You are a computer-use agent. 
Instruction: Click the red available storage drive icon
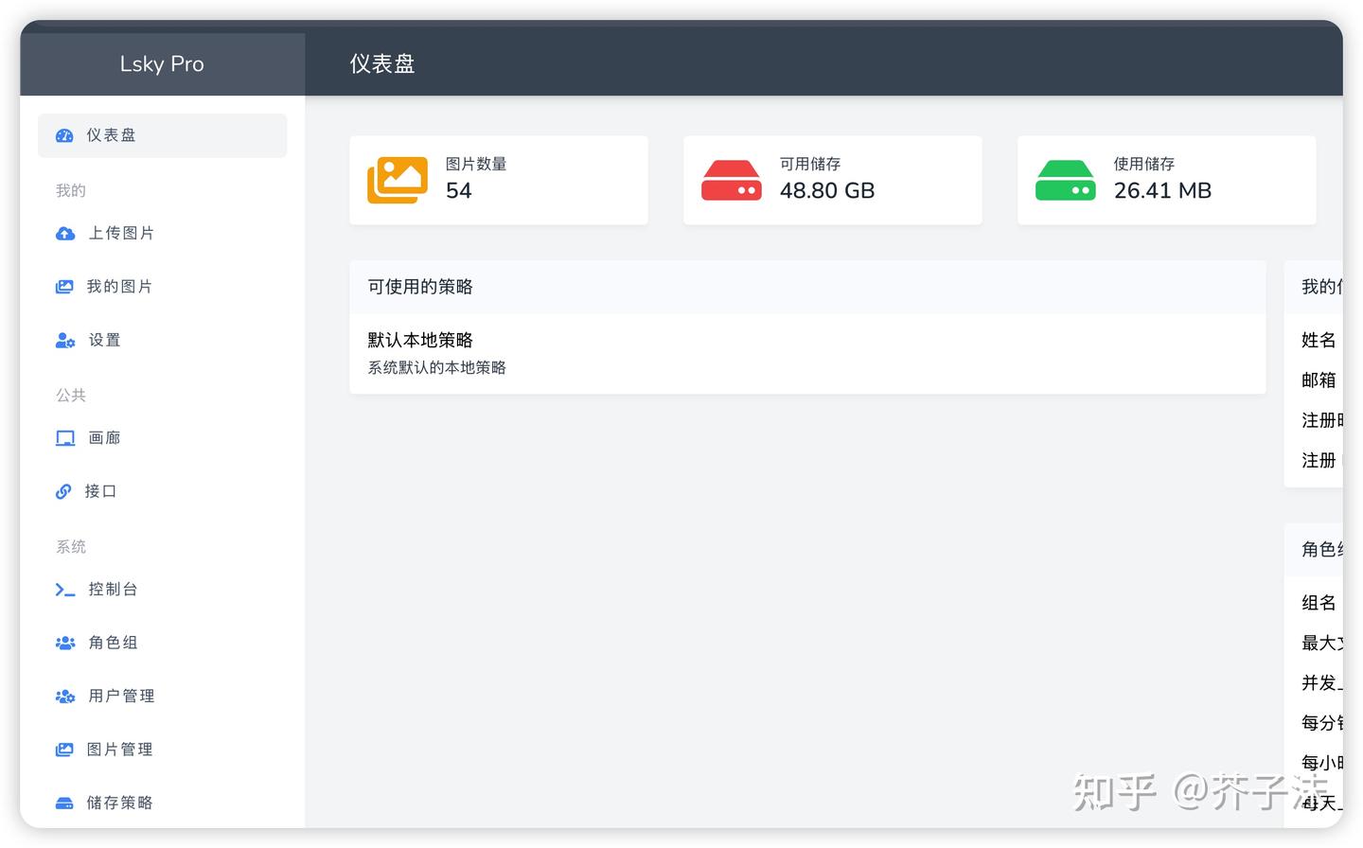coord(732,180)
